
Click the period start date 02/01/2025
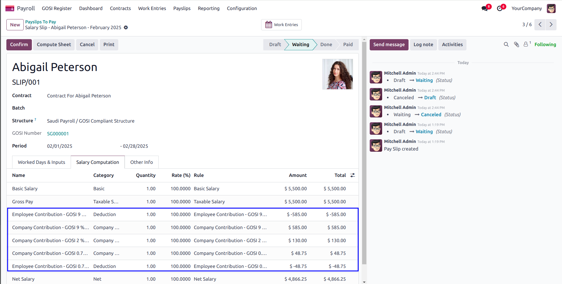(x=60, y=146)
